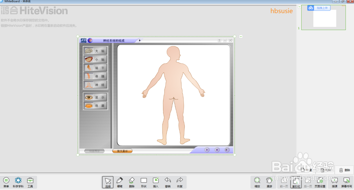Open dropdown arrow beside selected object
The width and height of the screenshot is (354, 190).
click(241, 36)
